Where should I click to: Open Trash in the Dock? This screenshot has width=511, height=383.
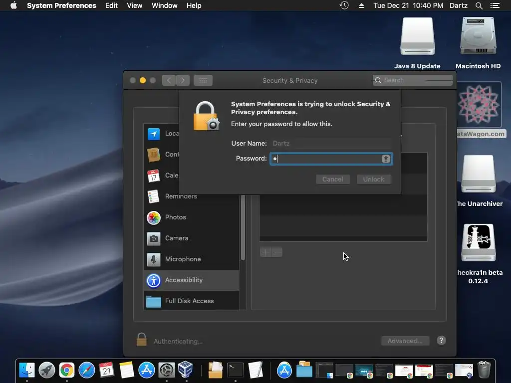click(484, 370)
